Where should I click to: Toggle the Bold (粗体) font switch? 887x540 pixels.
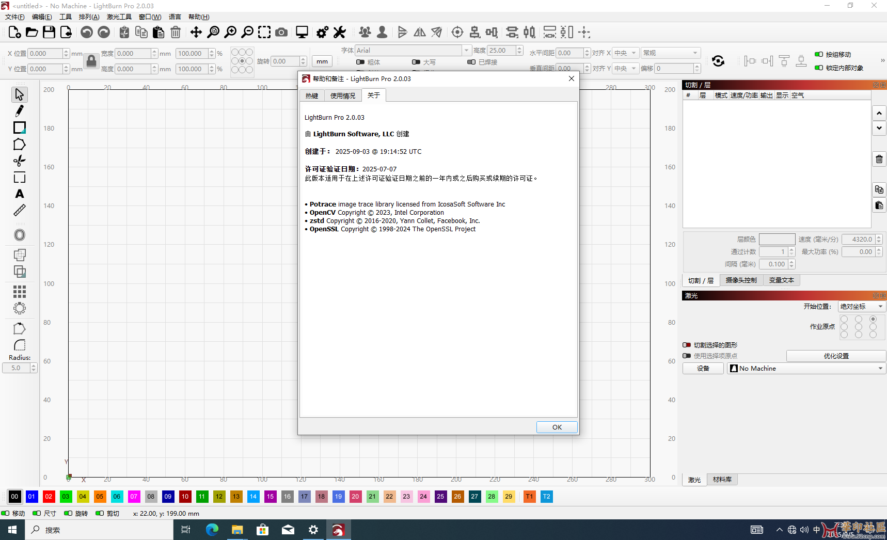pyautogui.click(x=360, y=62)
